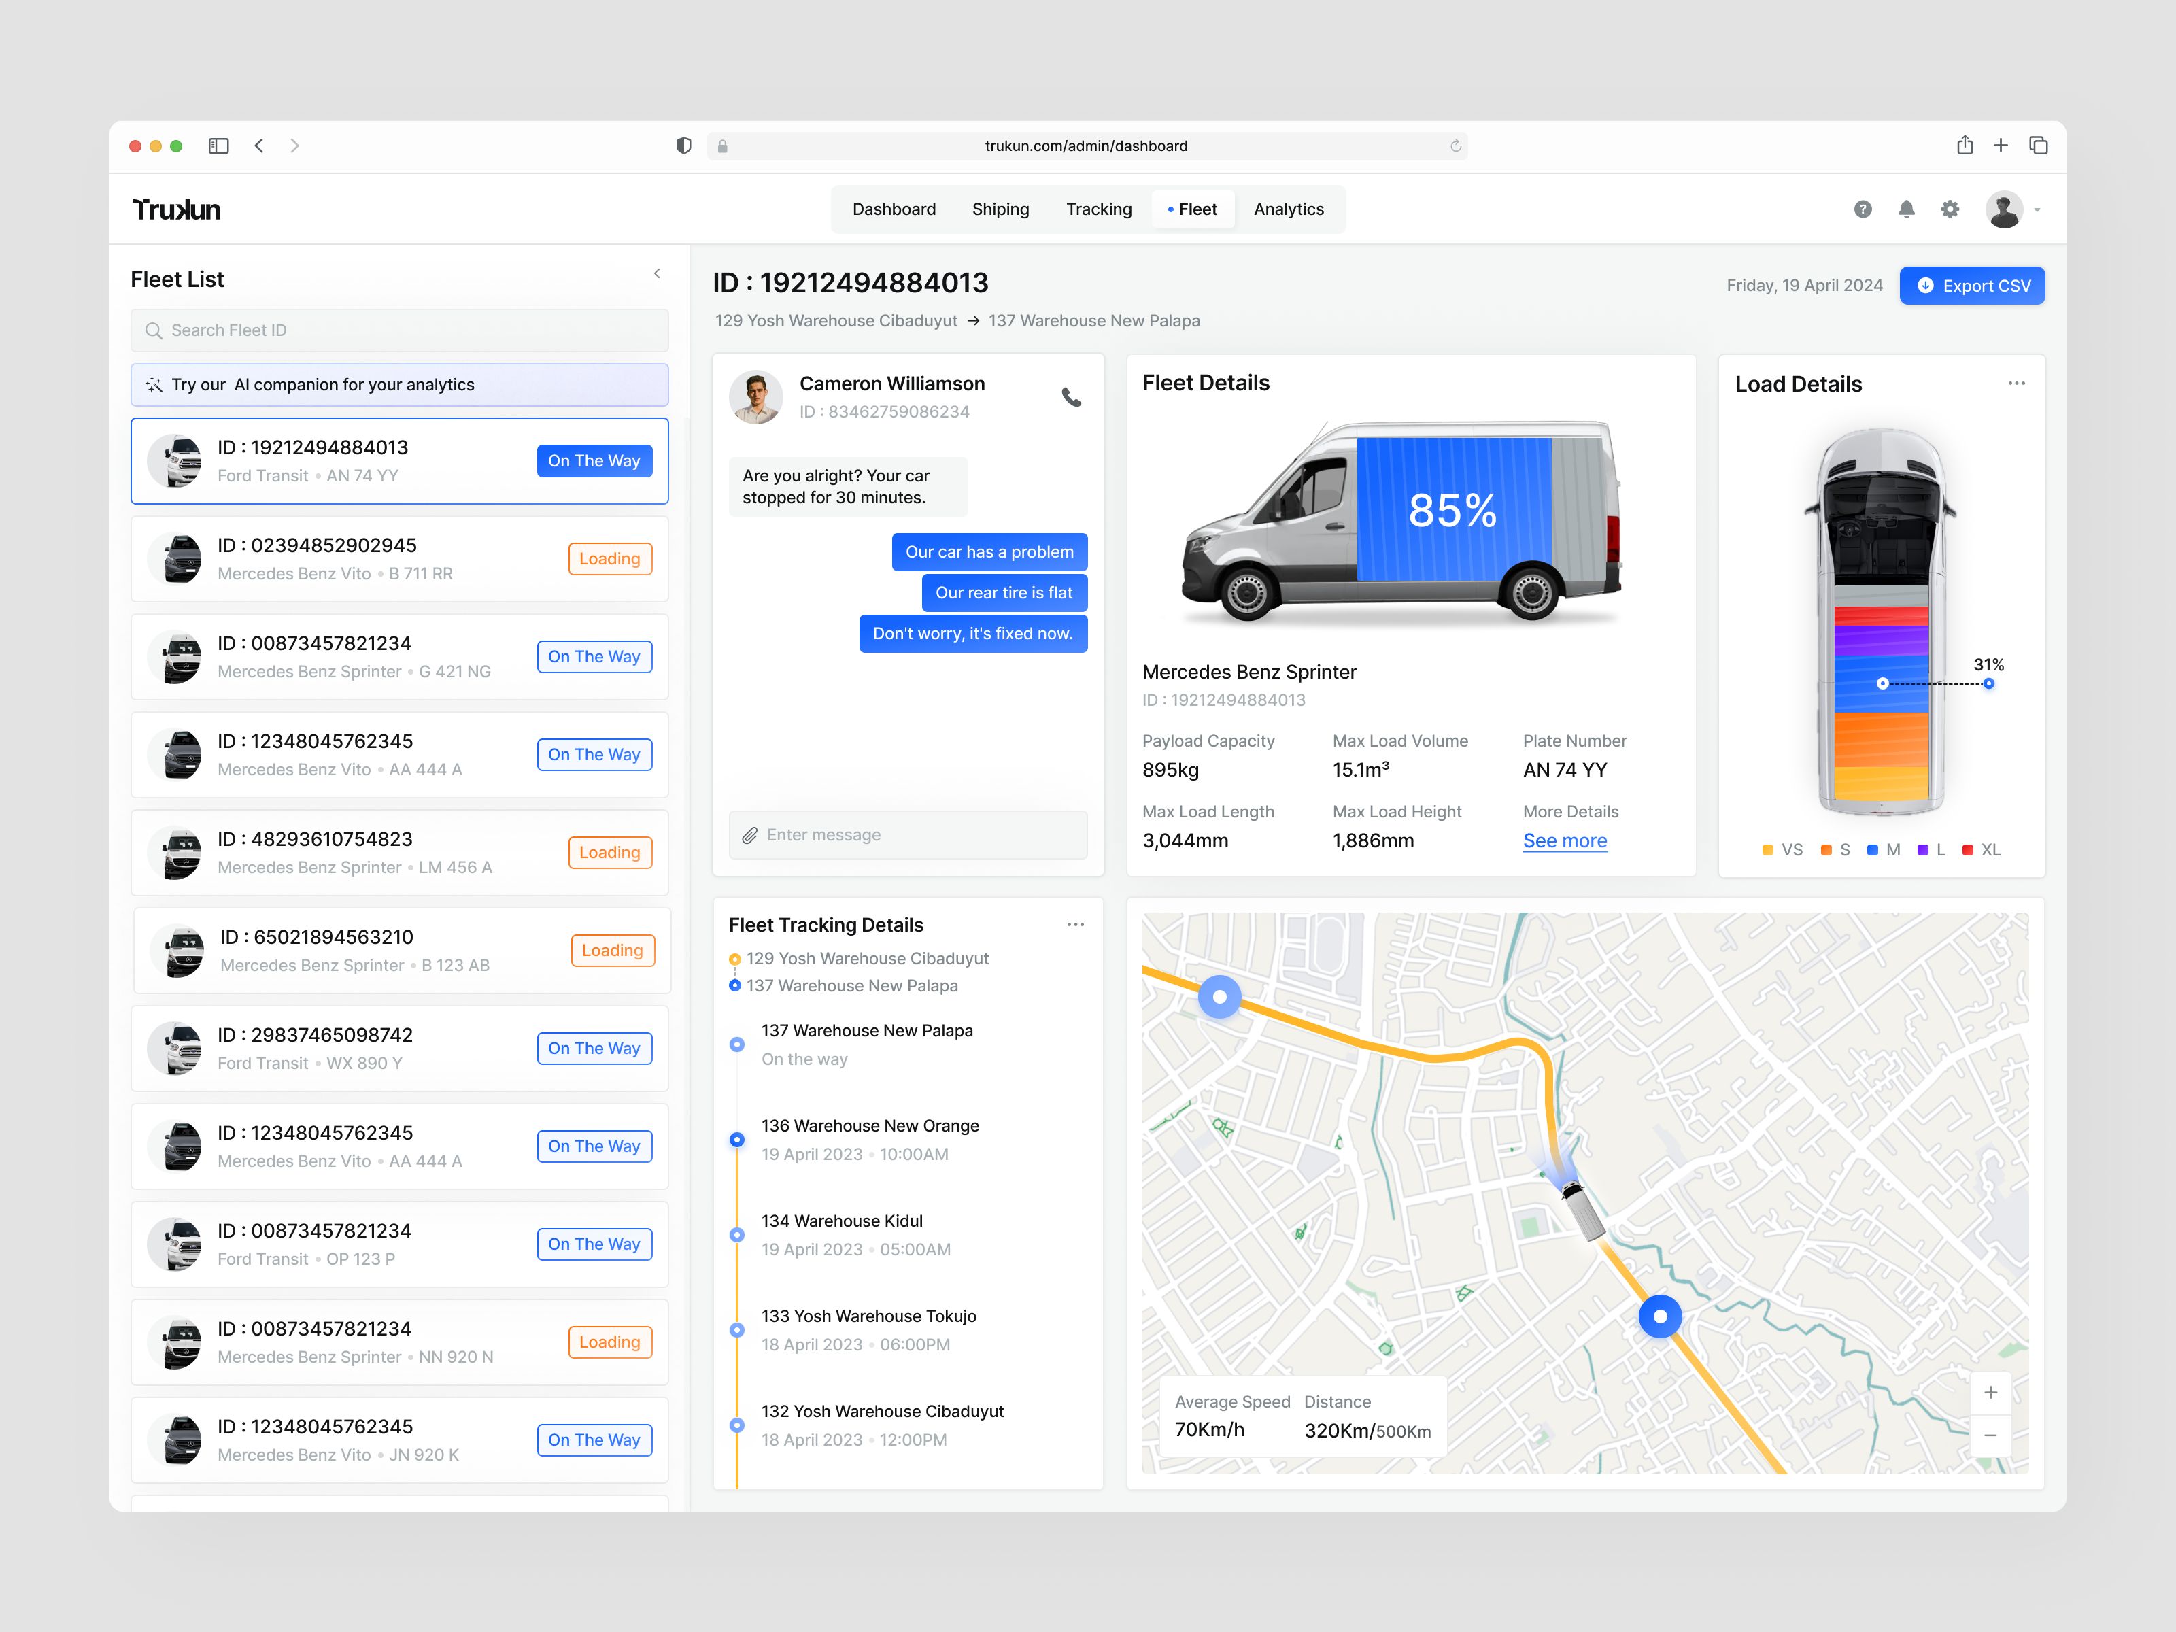The height and width of the screenshot is (1632, 2176).
Task: Click the 31% load level marker
Action: point(1988,683)
